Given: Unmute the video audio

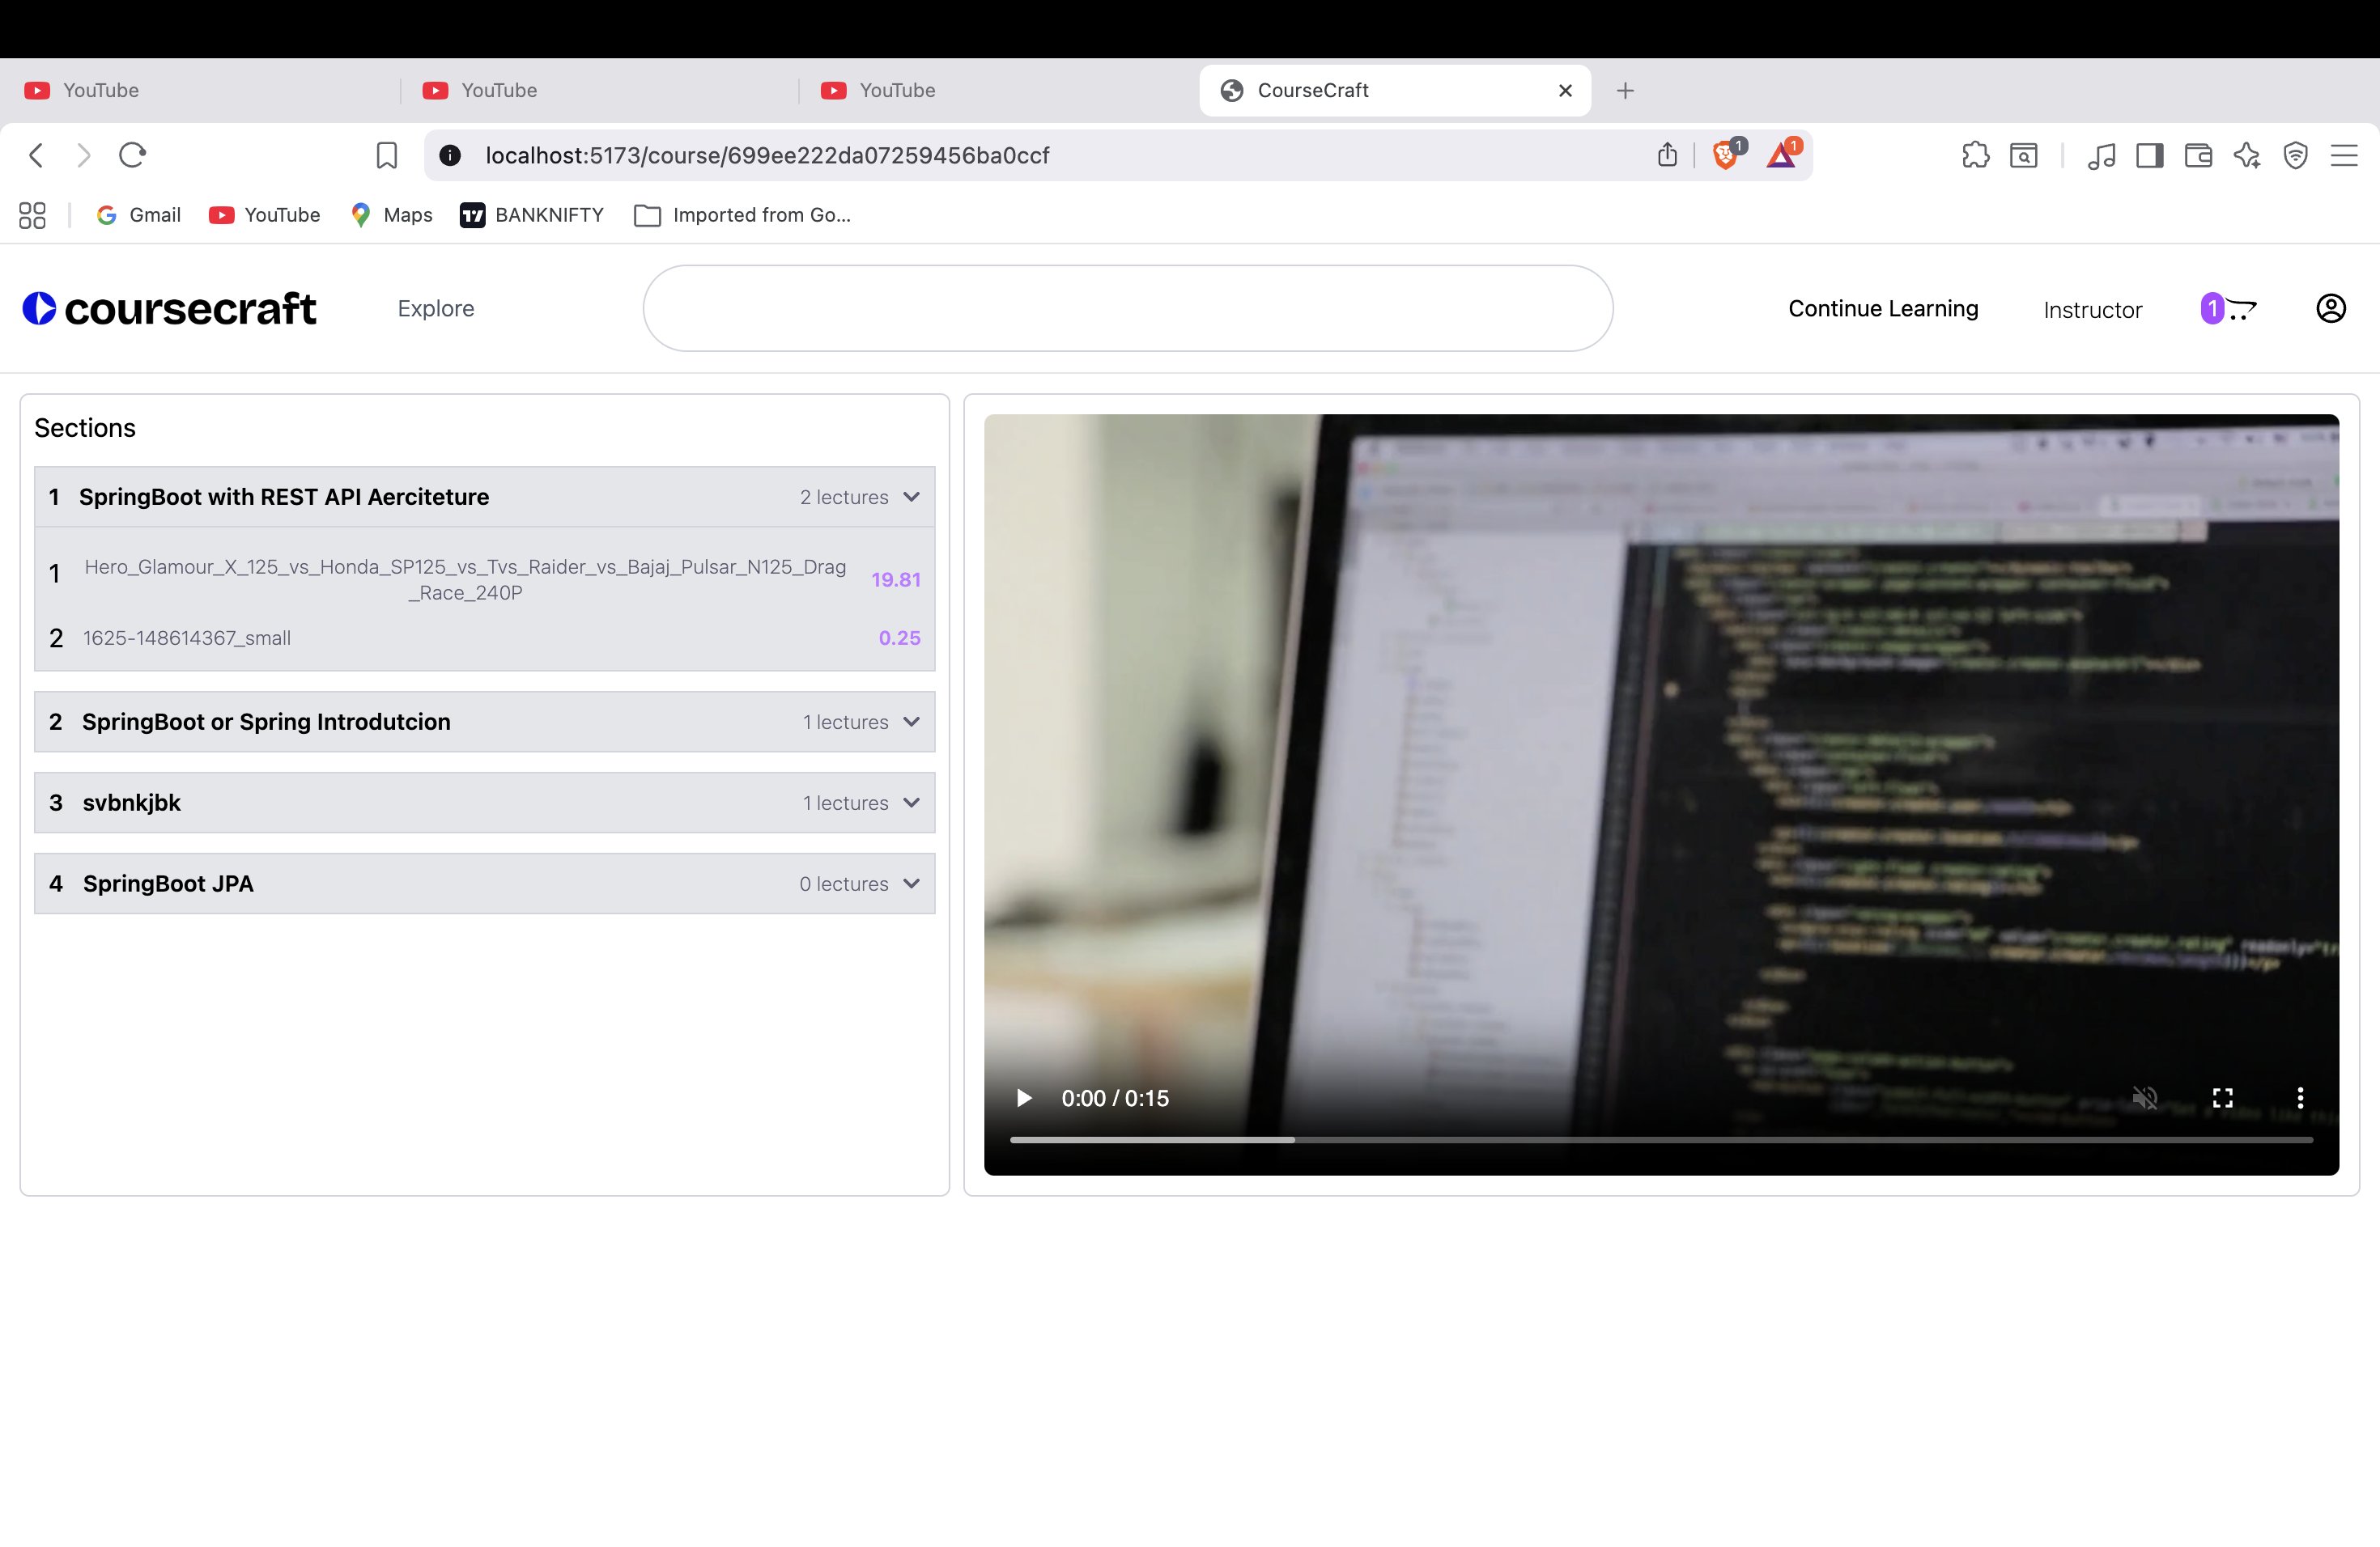Looking at the screenshot, I should 2144,1098.
